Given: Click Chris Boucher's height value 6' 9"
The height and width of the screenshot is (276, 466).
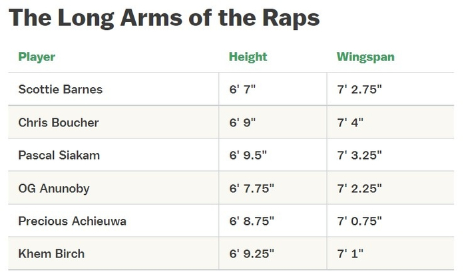Looking at the screenshot, I should (242, 122).
